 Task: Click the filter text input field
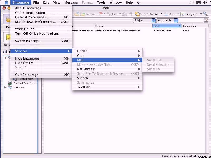click(x=191, y=21)
